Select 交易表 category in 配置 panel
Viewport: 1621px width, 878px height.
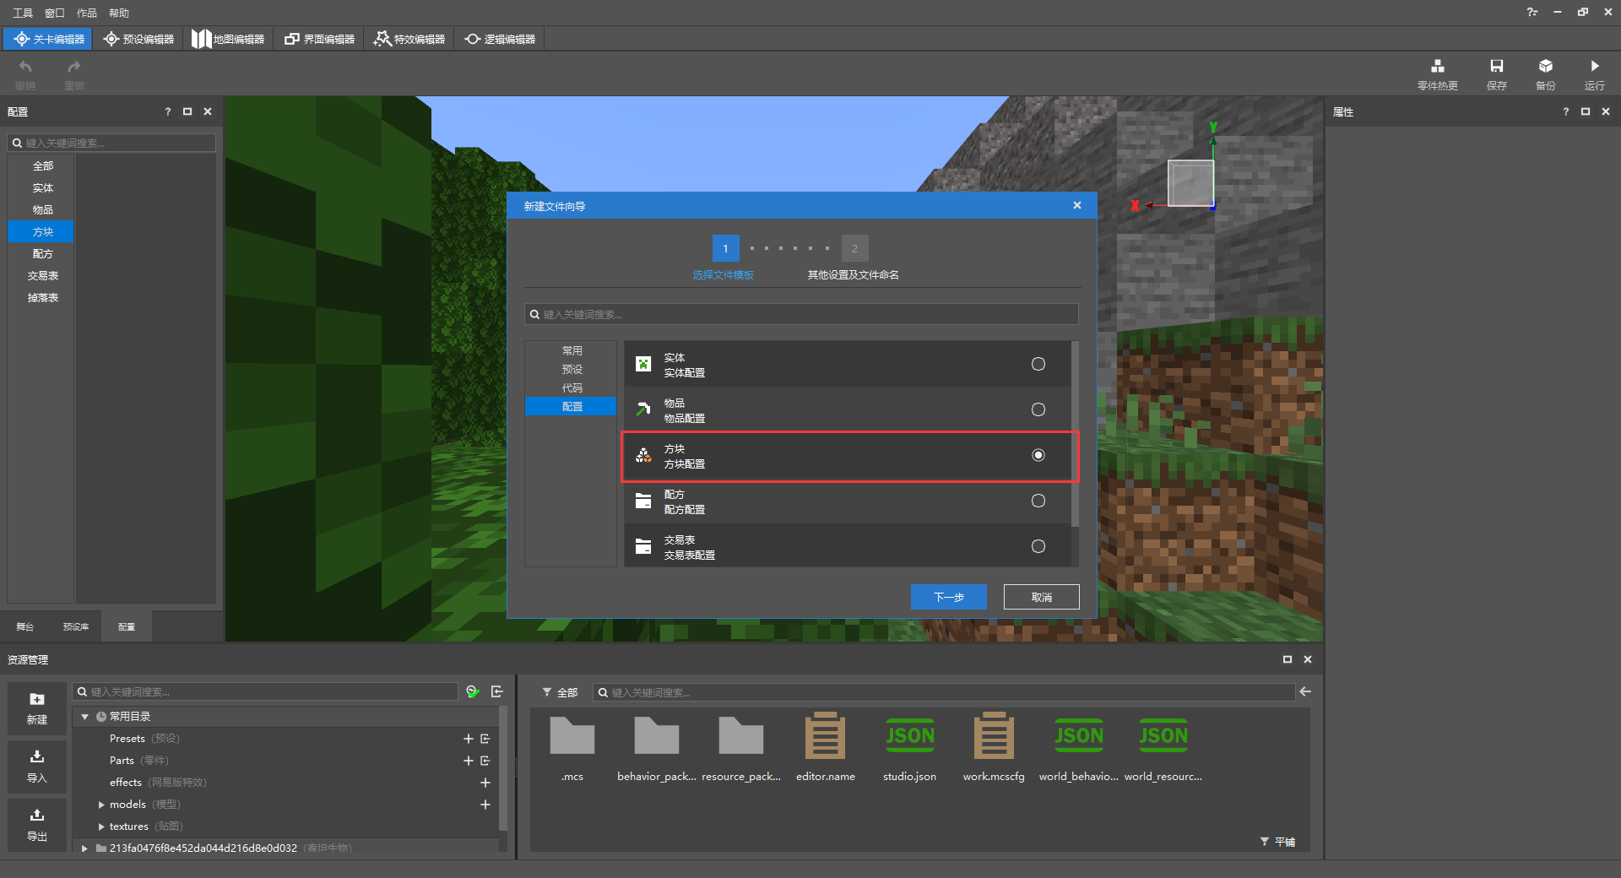coord(42,276)
